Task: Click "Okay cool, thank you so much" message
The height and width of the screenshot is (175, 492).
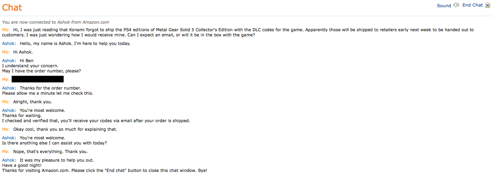Action: (65, 129)
